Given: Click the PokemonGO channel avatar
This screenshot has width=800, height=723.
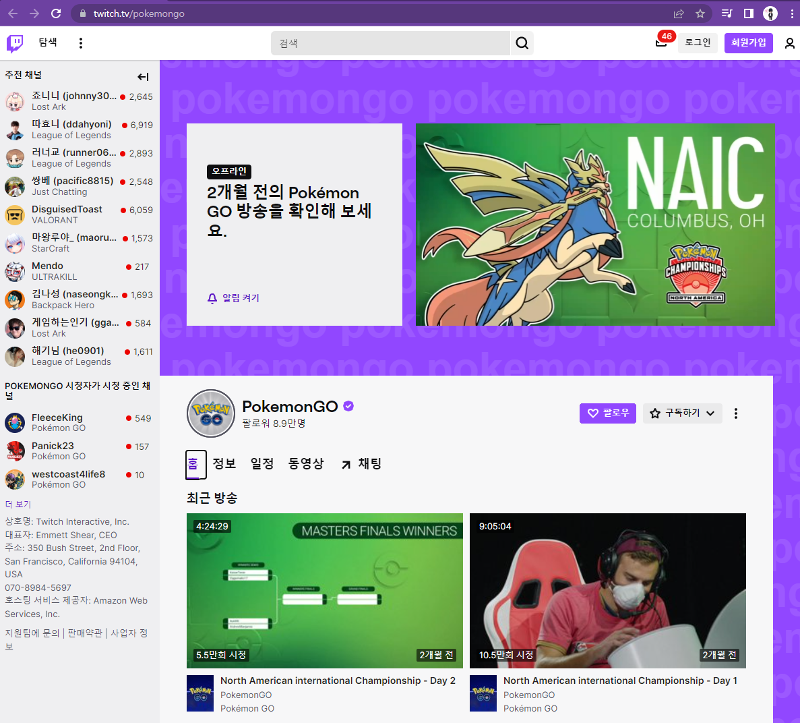Looking at the screenshot, I should click(x=211, y=413).
